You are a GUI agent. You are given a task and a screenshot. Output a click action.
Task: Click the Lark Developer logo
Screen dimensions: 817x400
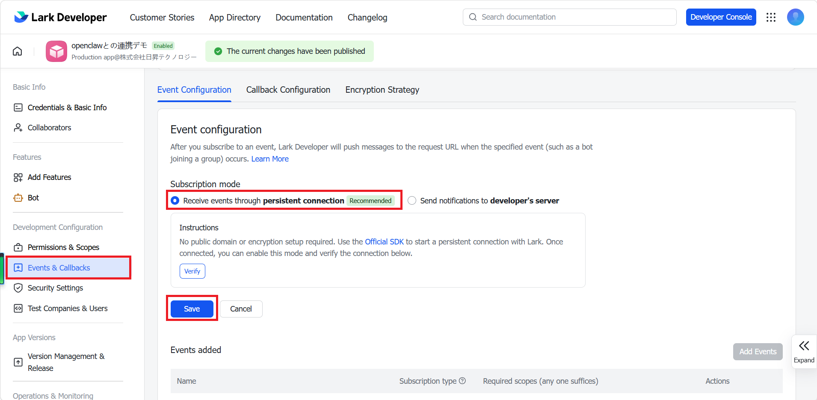click(x=60, y=17)
